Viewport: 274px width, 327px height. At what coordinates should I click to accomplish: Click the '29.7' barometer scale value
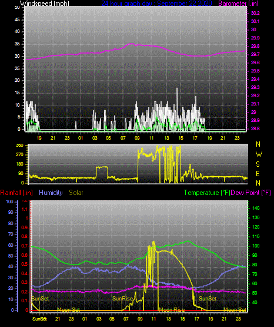[x=255, y=54]
